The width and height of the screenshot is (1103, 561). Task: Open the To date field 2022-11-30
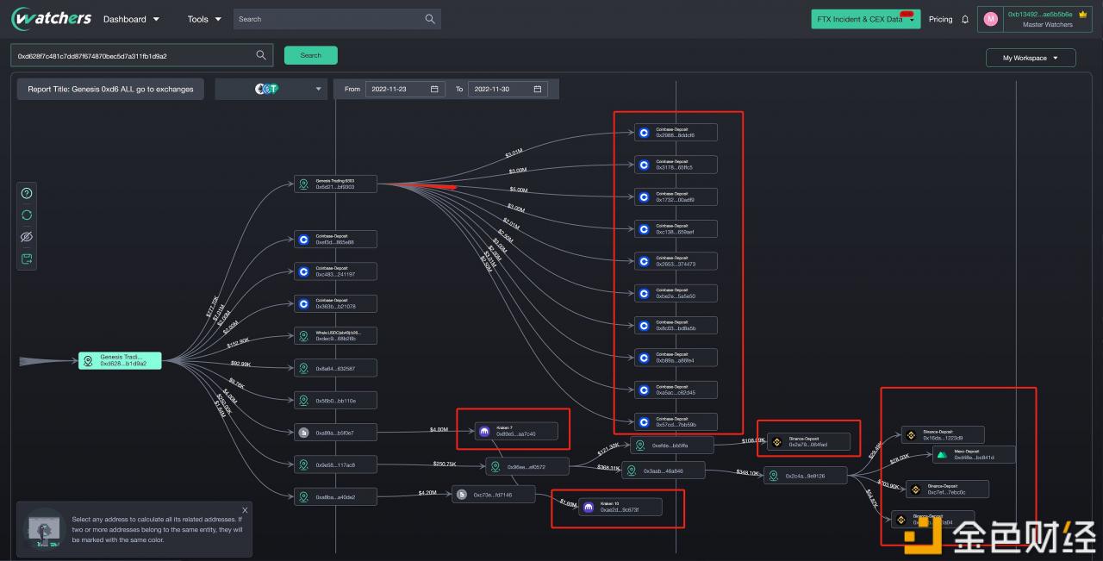click(508, 89)
